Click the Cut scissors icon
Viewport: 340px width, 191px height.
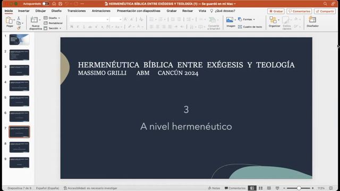pos(19,18)
